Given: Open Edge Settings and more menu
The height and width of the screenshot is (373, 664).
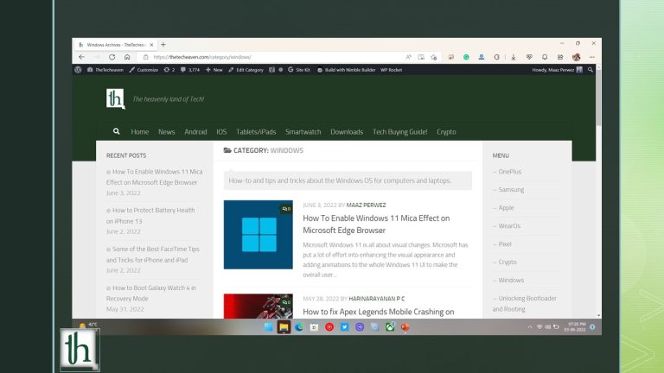Looking at the screenshot, I should 591,57.
